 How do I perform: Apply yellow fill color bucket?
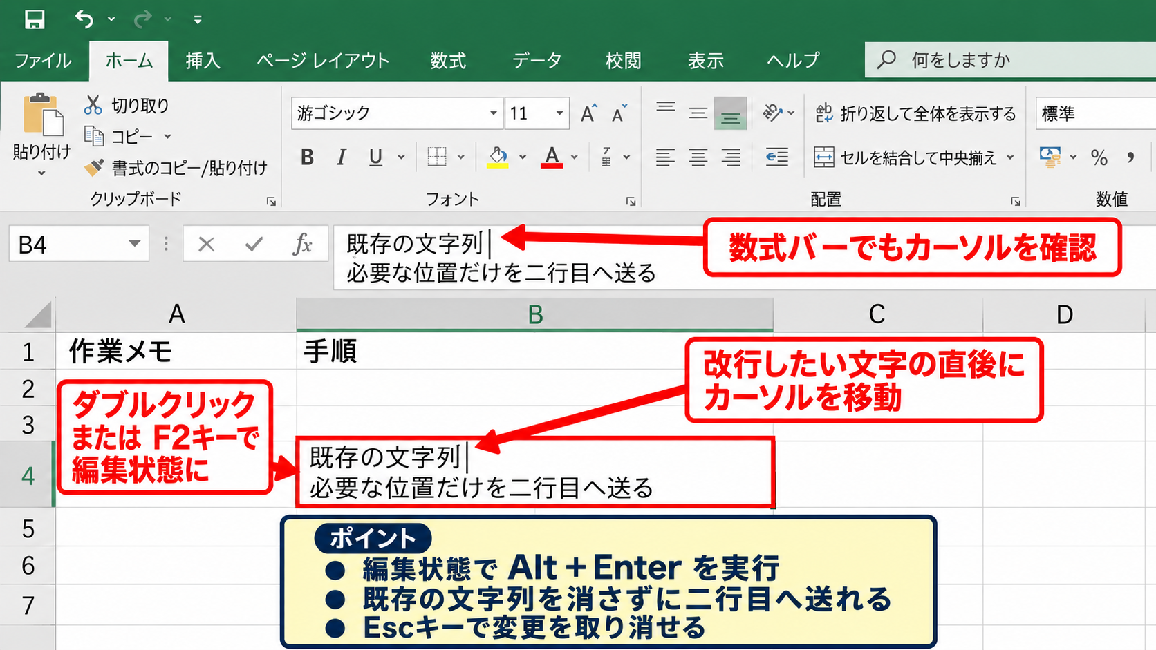(x=498, y=157)
